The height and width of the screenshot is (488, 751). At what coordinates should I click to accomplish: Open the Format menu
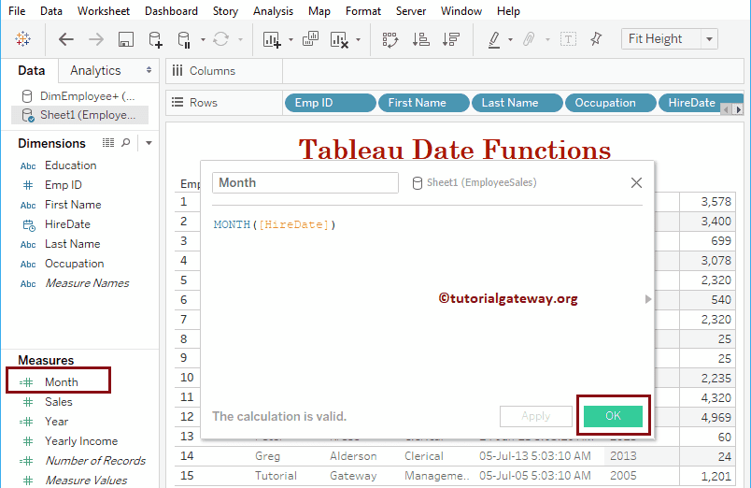pos(363,11)
